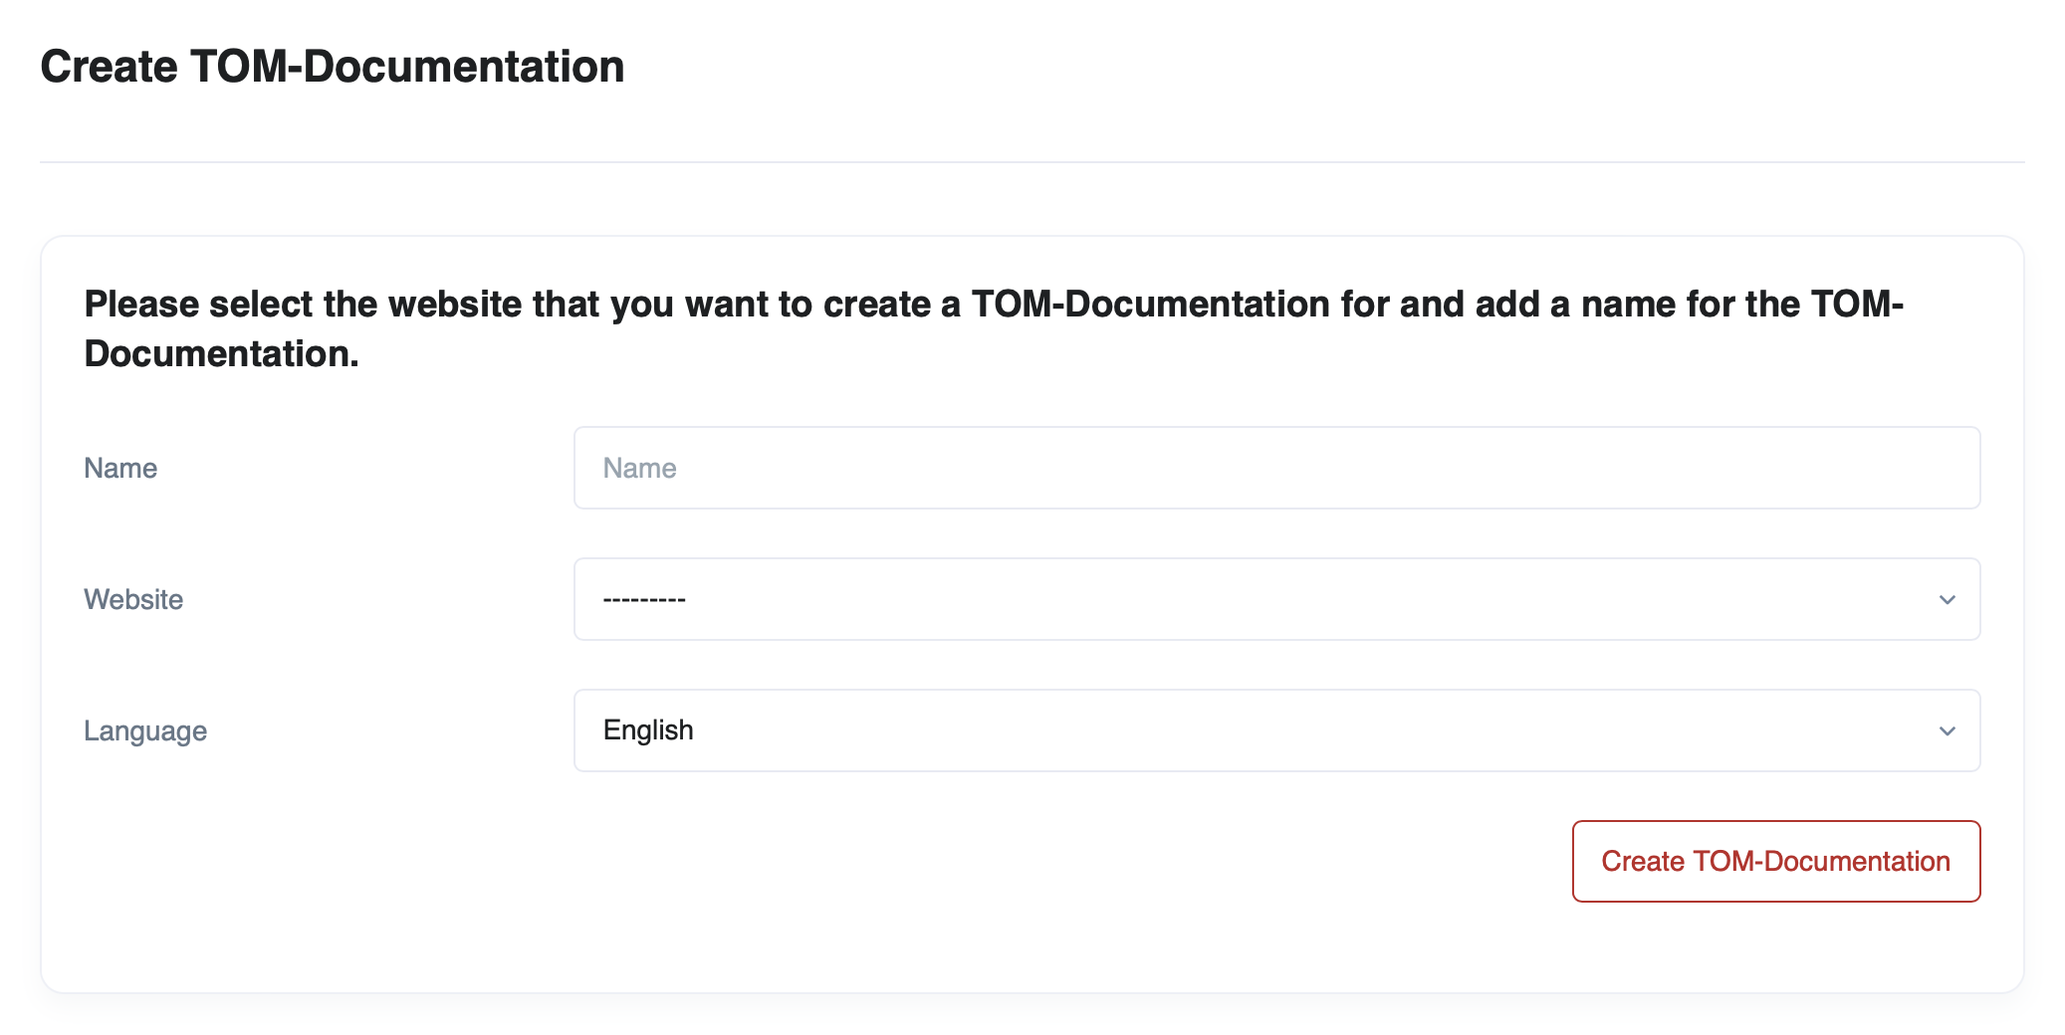Select the Name field label
Screen dimensions: 2065x1035
120,468
